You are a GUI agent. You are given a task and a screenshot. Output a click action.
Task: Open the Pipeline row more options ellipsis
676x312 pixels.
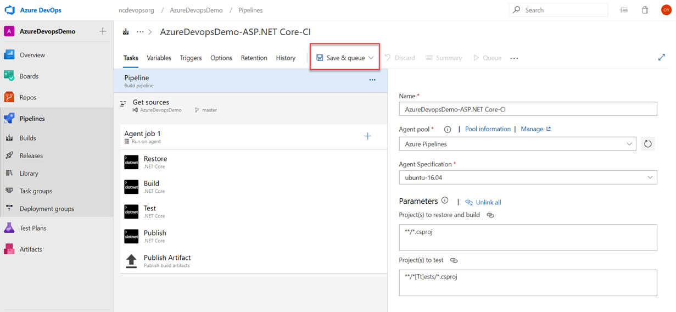point(372,80)
